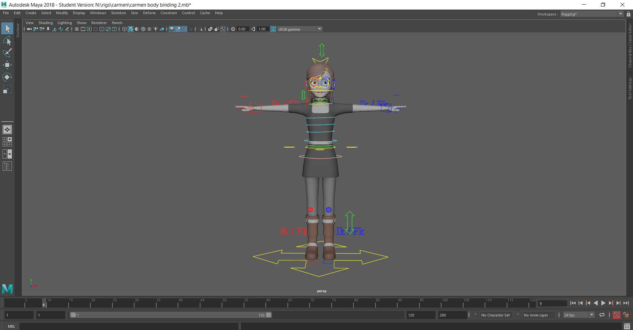Click the No Anim Layer button

tap(538, 315)
